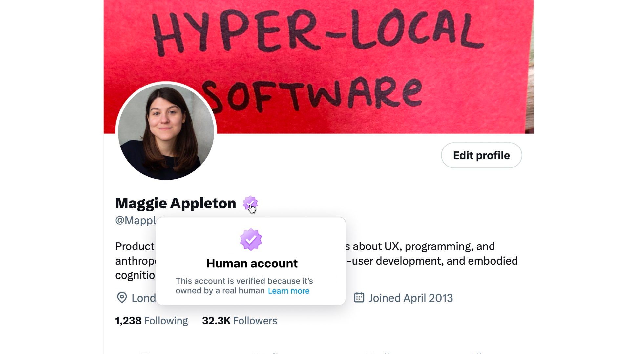Click the calendar icon before Joined date
The width and height of the screenshot is (630, 354).
pos(359,298)
